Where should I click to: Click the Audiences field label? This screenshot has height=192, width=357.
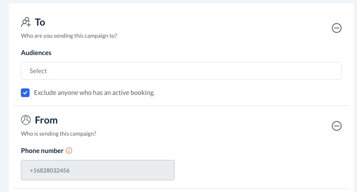tap(36, 53)
